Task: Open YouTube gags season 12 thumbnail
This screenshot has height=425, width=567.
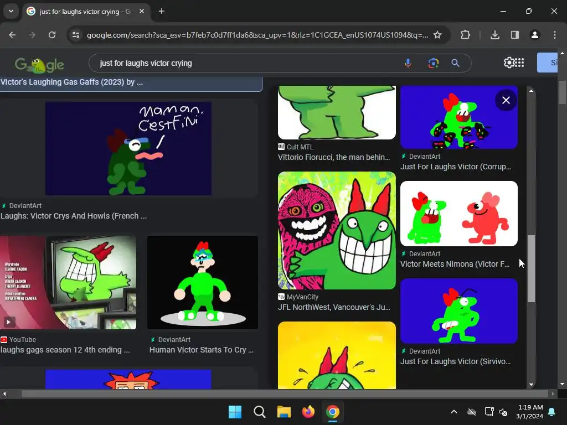Action: click(68, 282)
